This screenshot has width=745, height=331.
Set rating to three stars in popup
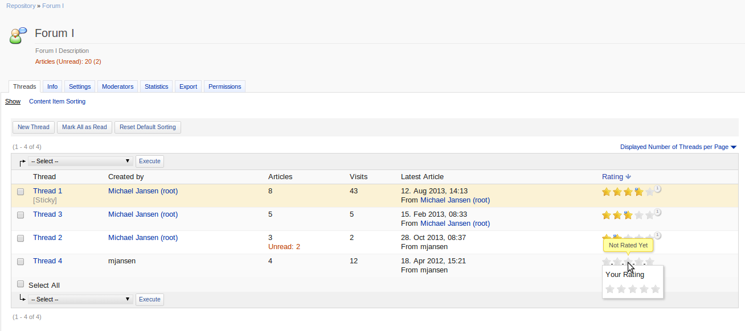(633, 289)
